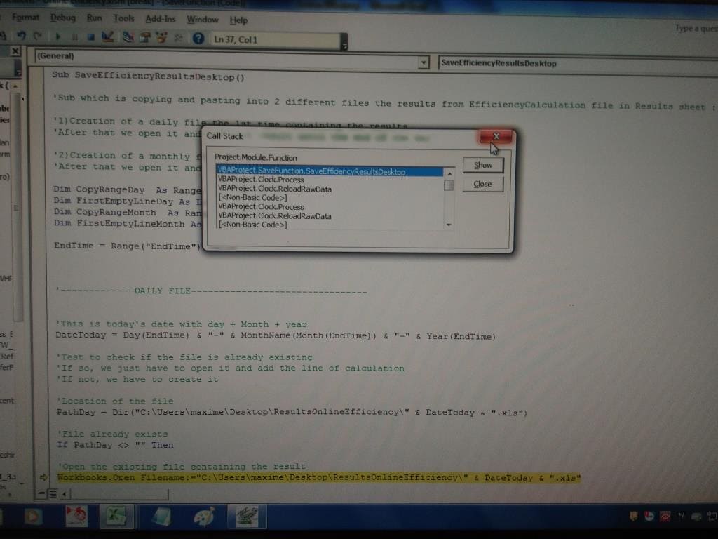Screen dimensions: 718x539
Task: Click the If PathDay <> "" Then line
Action: [x=116, y=444]
